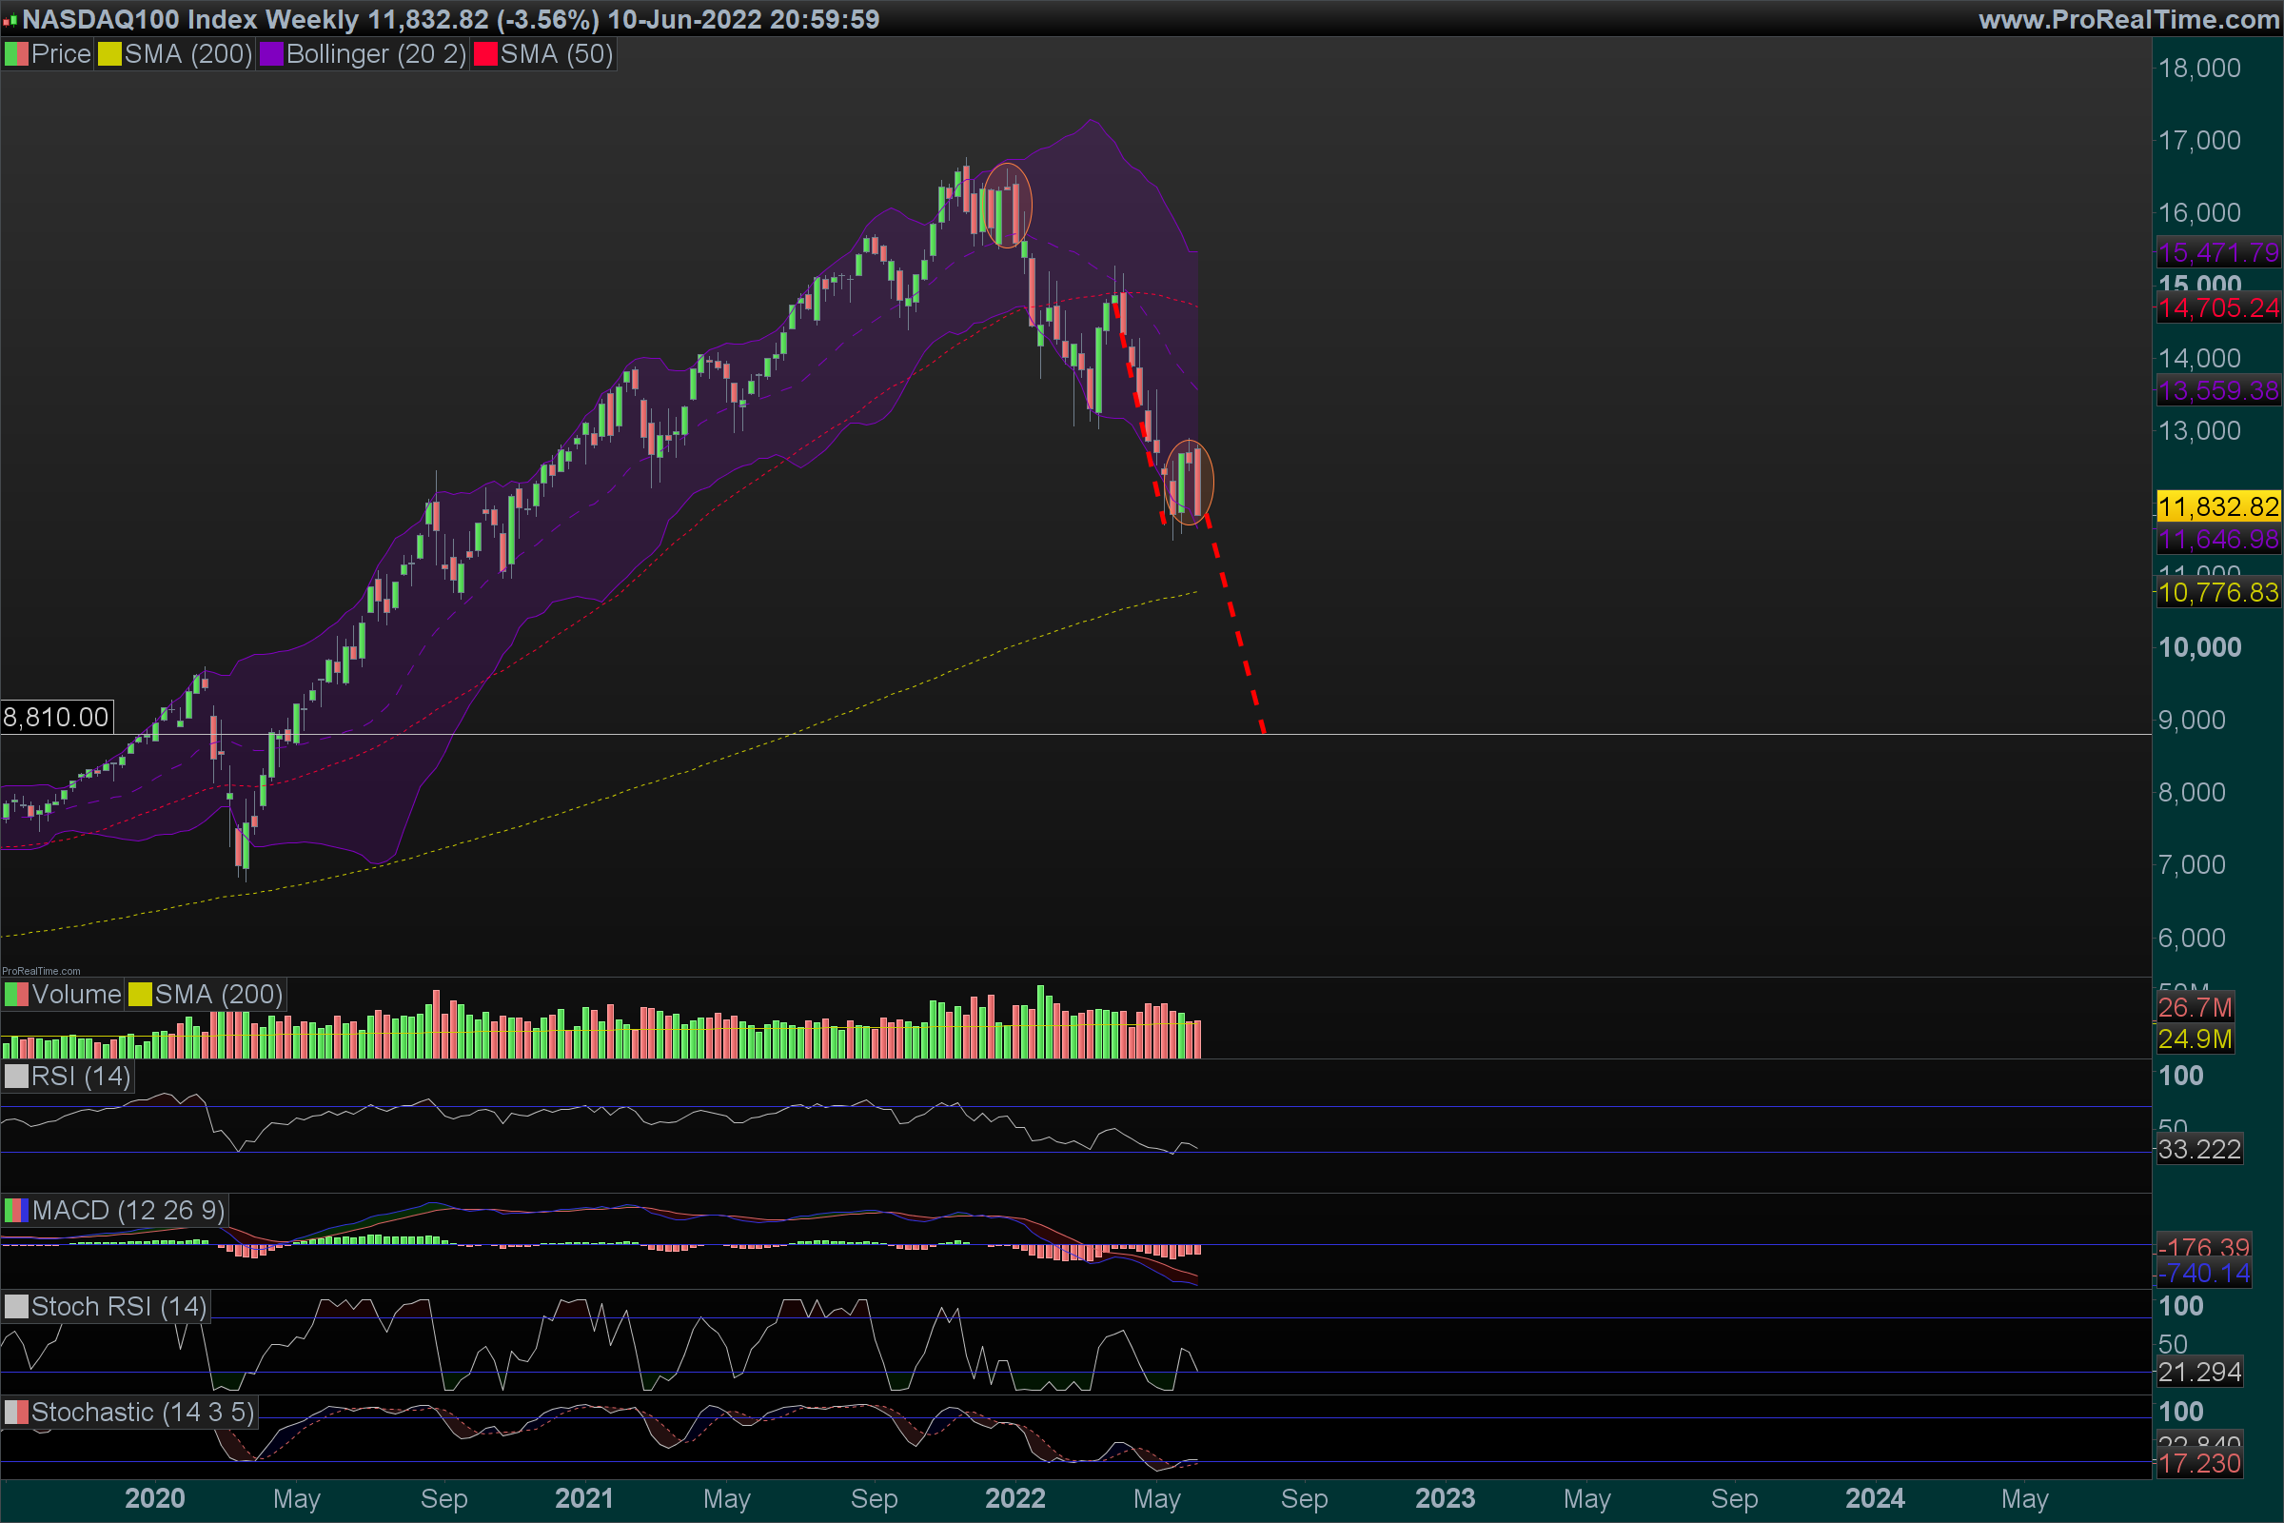
Task: Click the yellow 11,832.82 current price tag
Action: pyautogui.click(x=2218, y=506)
